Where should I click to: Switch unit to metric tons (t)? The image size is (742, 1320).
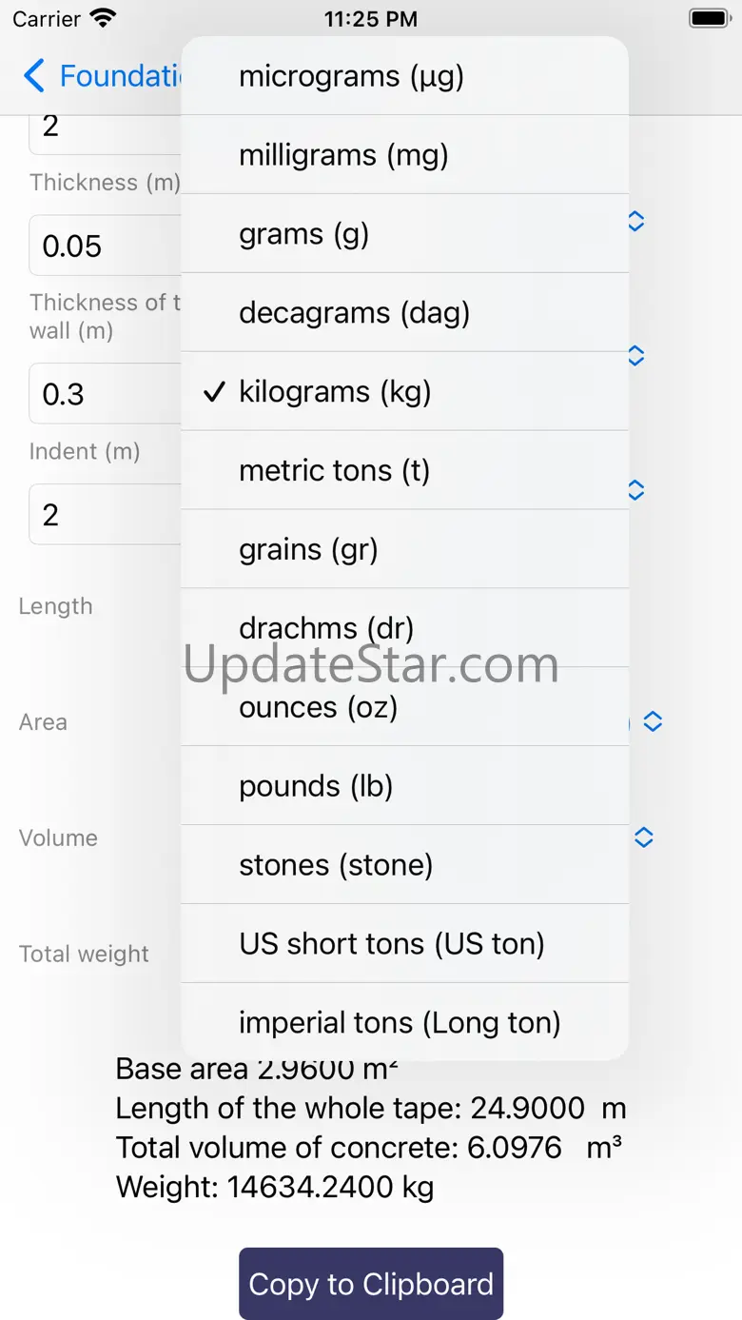click(x=404, y=471)
